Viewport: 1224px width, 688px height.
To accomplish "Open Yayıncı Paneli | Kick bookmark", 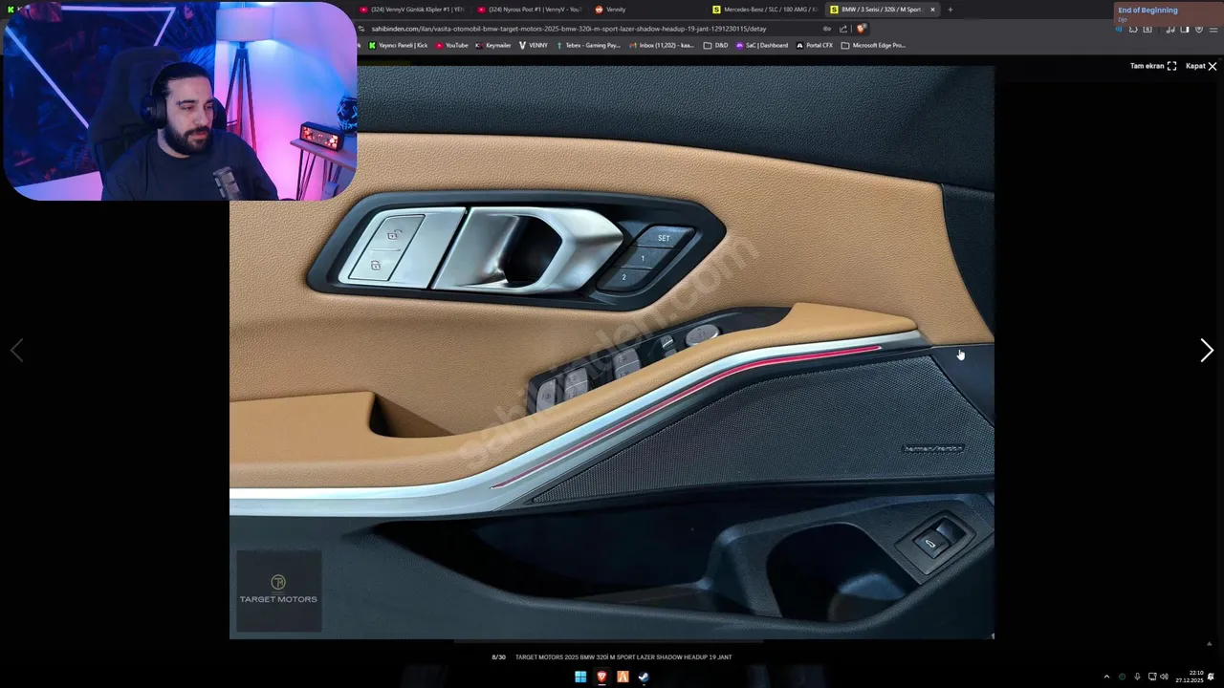I will tap(398, 45).
